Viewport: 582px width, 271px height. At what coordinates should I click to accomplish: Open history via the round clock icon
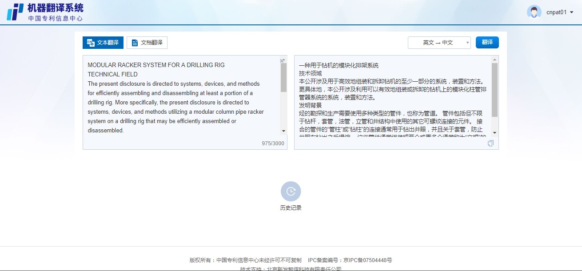[291, 191]
